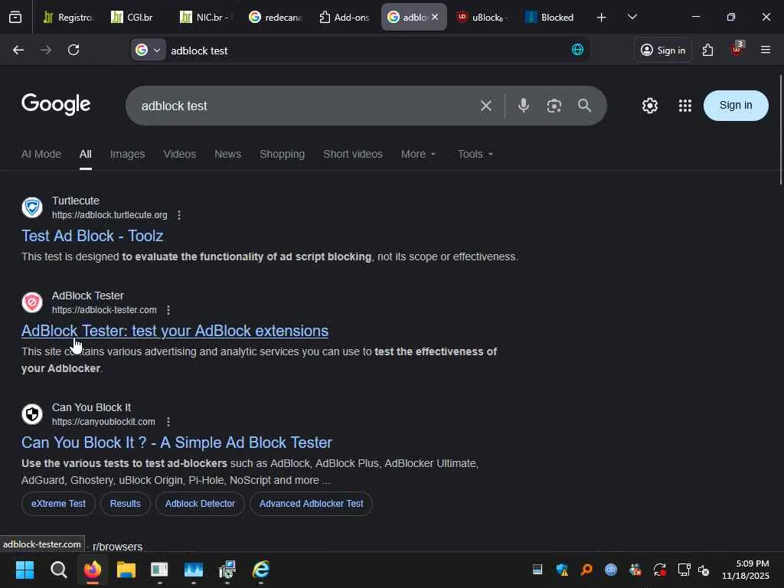Click the AdBlock Tester site favicon
Viewport: 784px width, 588px height.
(x=32, y=302)
